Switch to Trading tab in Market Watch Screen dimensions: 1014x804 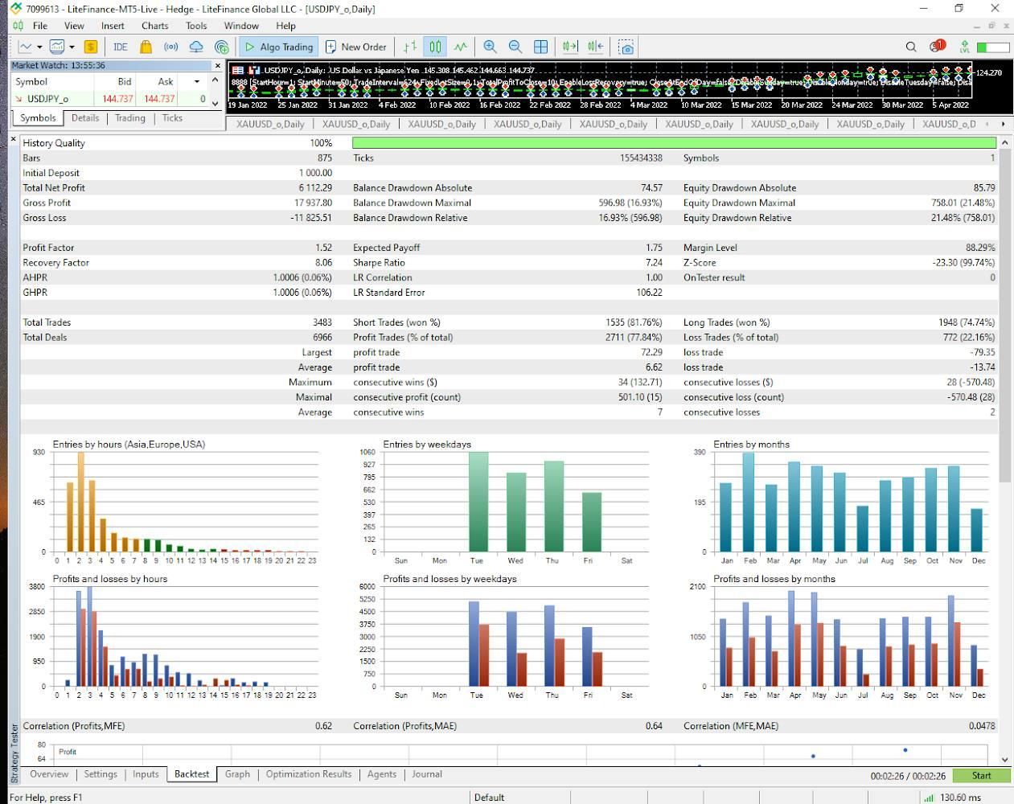click(130, 118)
